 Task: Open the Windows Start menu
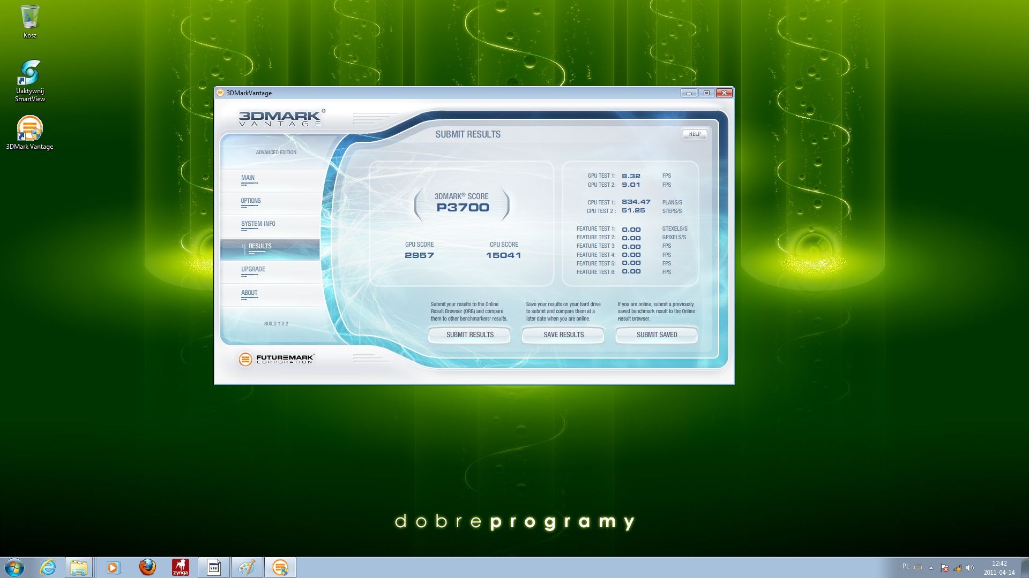click(x=14, y=567)
